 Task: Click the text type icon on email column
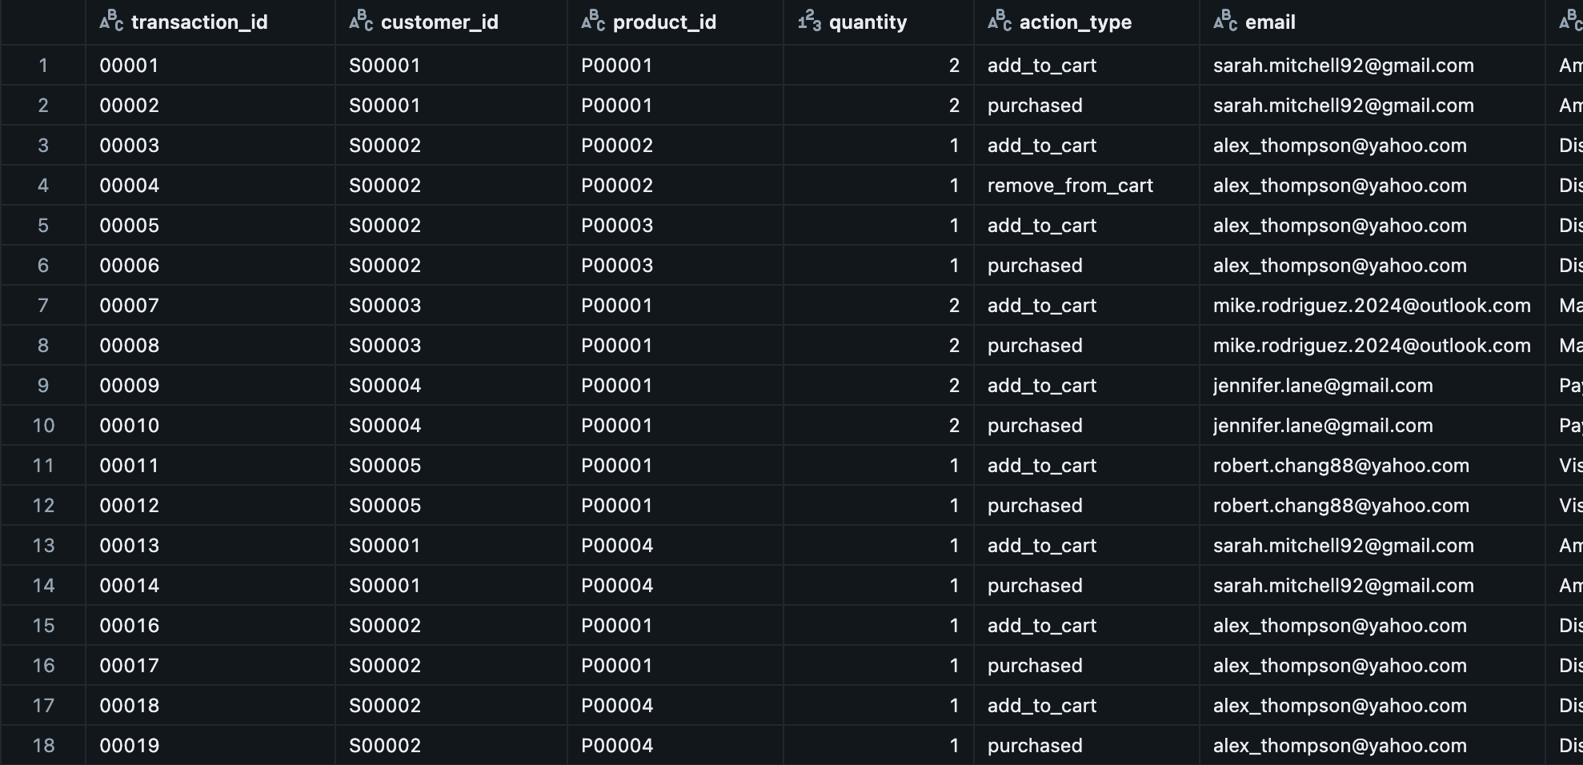[1223, 22]
